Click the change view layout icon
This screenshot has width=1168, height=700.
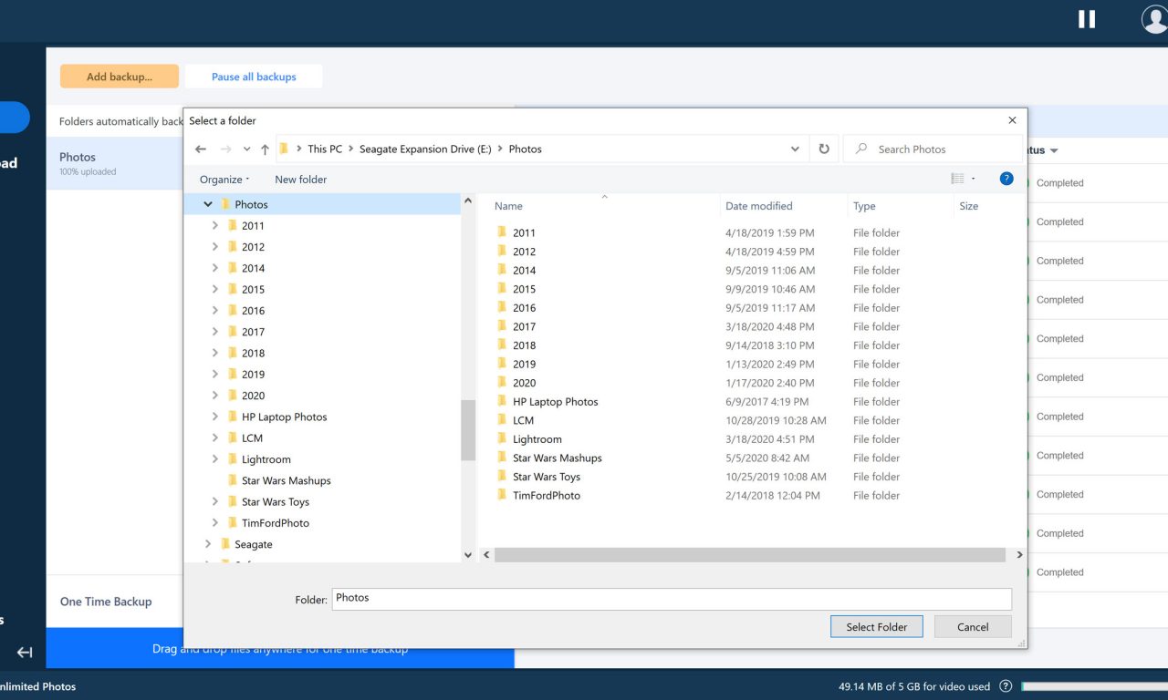pyautogui.click(x=957, y=179)
